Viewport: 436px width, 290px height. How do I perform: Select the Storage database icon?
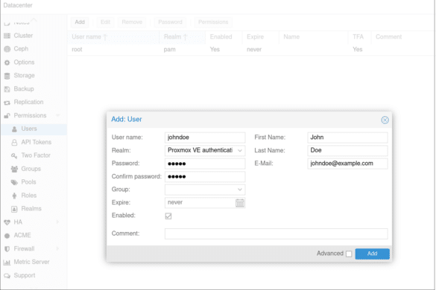pyautogui.click(x=7, y=76)
